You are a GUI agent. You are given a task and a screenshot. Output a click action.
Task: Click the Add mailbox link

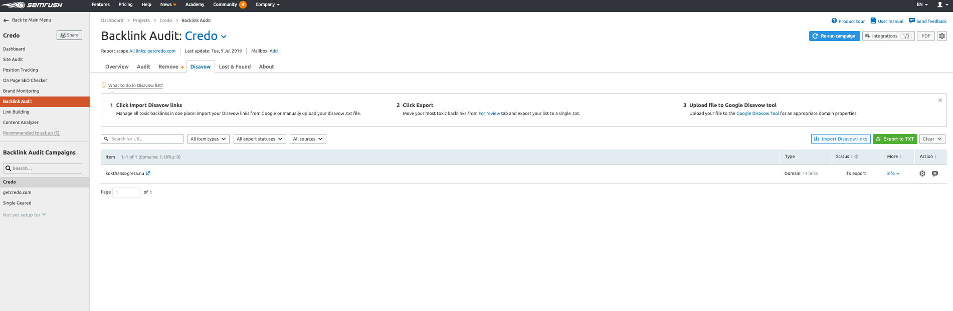(274, 51)
